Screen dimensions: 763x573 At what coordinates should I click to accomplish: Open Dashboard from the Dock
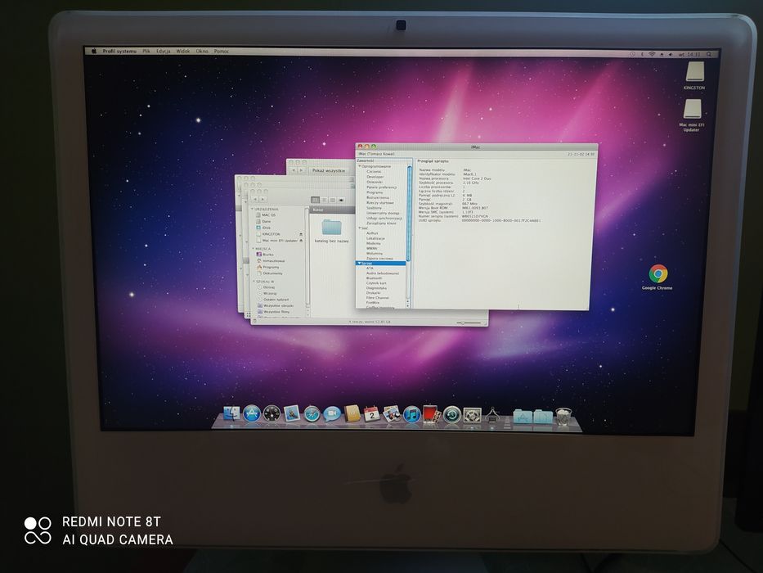tap(272, 413)
